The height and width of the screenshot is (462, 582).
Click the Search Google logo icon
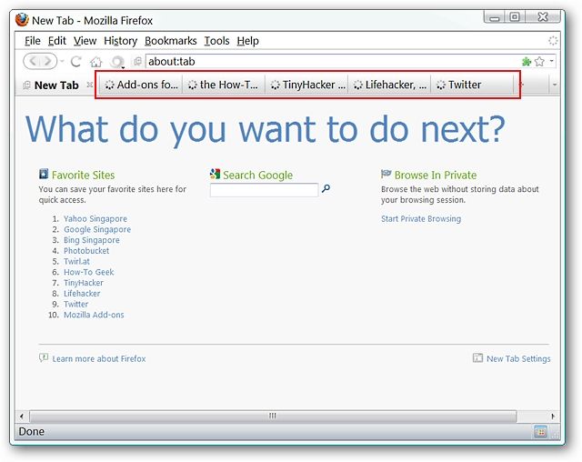click(x=215, y=174)
